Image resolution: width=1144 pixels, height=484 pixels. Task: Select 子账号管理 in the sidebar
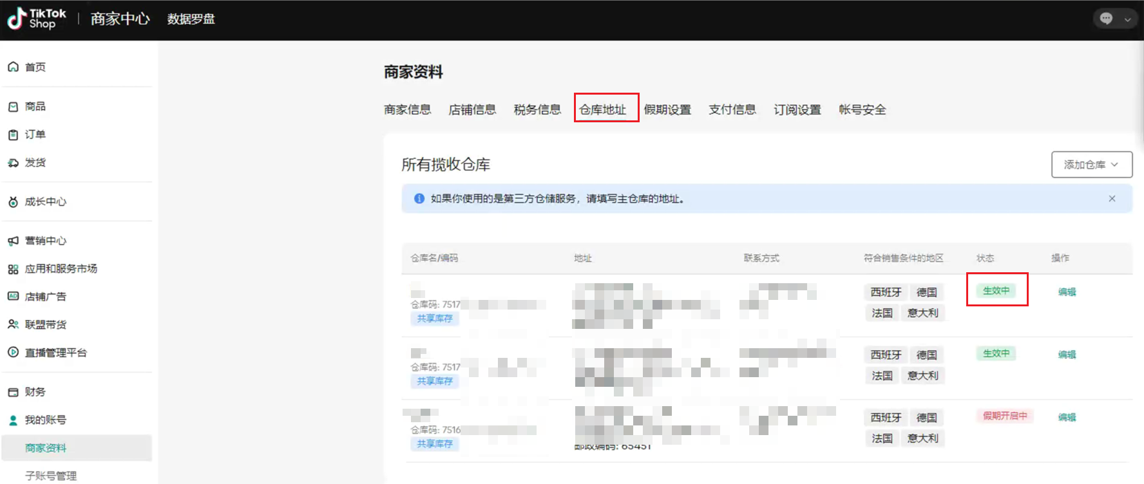(x=51, y=476)
